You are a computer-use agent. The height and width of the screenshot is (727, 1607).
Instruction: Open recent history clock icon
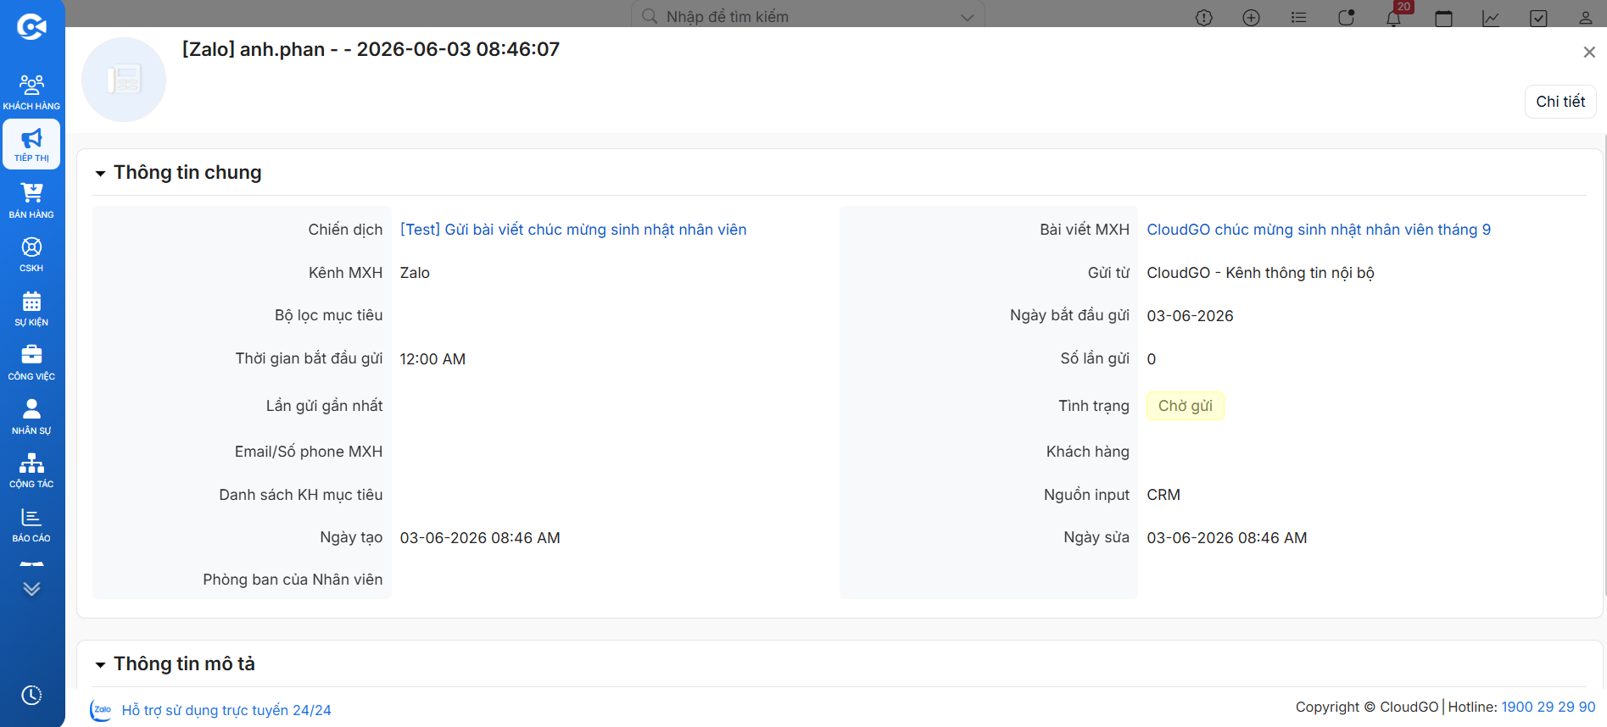pyautogui.click(x=31, y=695)
